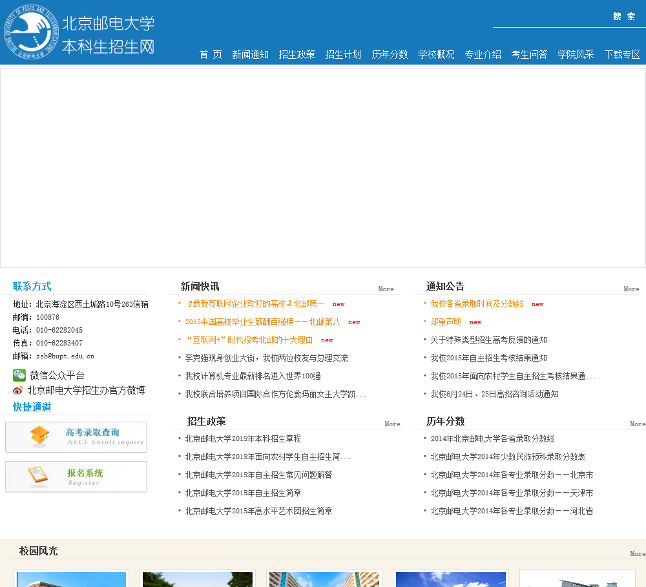Click More beside 新闻快讯
This screenshot has width=646, height=587.
point(386,289)
